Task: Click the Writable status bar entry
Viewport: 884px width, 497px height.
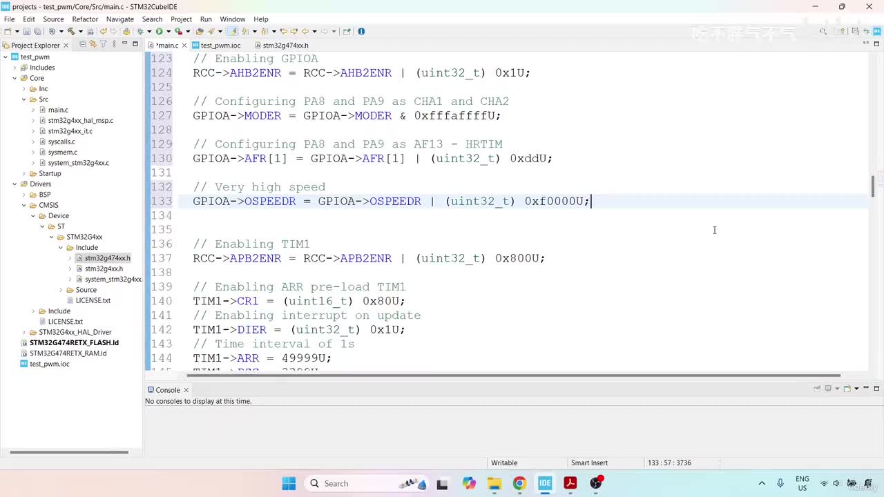Action: pyautogui.click(x=504, y=462)
